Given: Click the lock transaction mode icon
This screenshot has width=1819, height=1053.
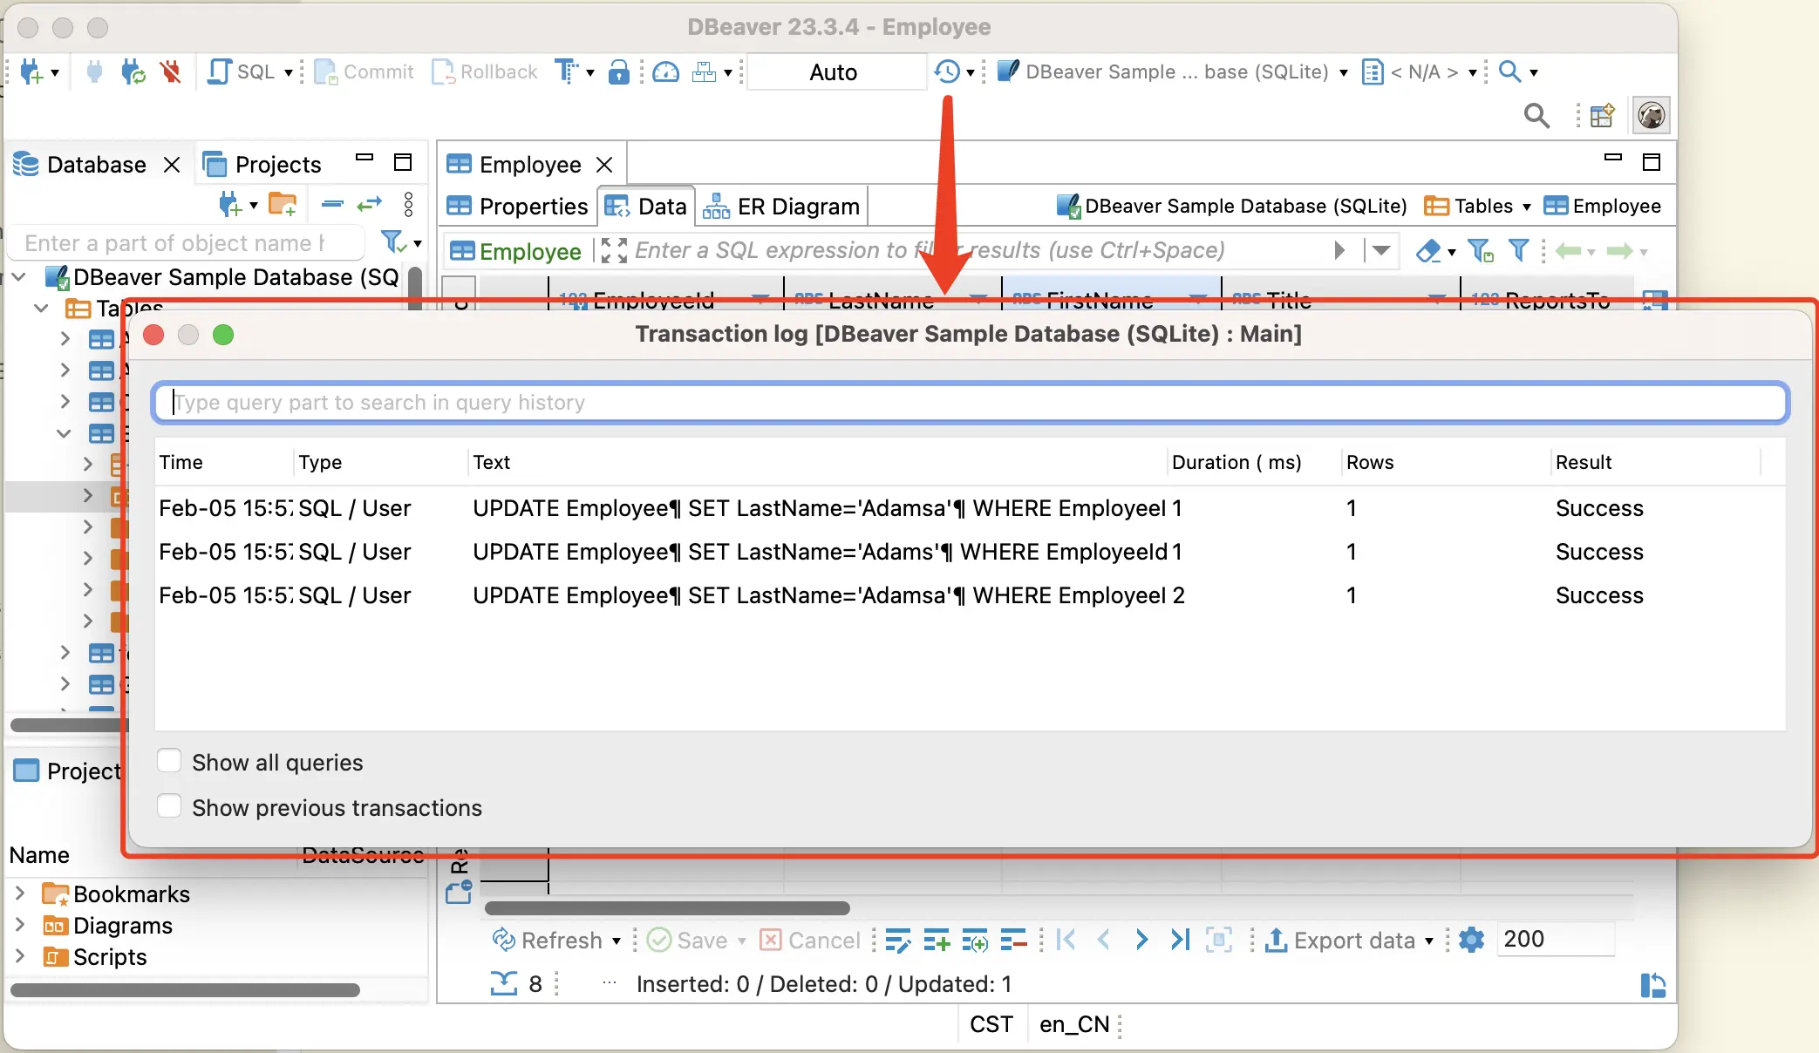Looking at the screenshot, I should [x=618, y=72].
